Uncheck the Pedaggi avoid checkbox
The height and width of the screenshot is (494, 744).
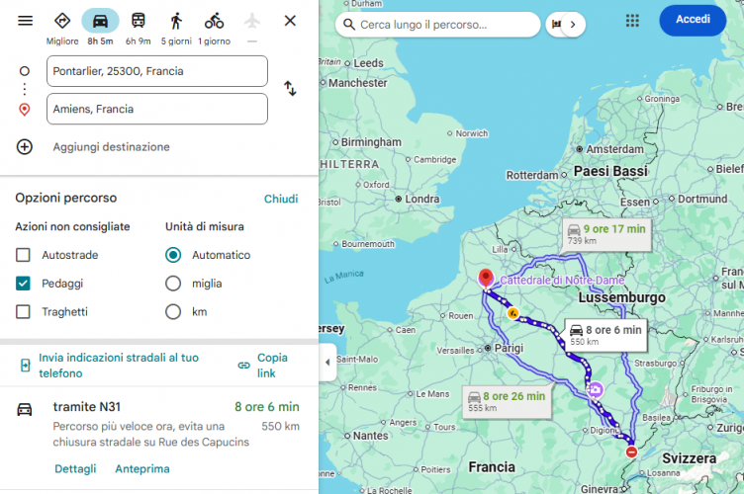coord(23,284)
